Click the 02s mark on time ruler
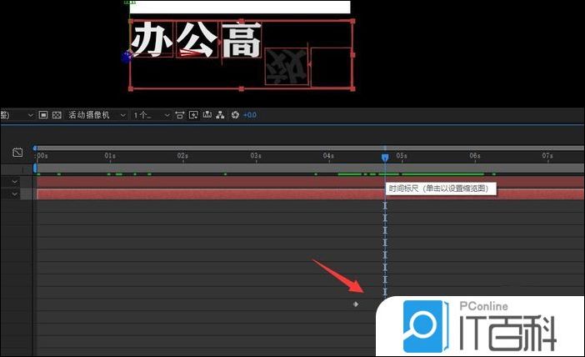This screenshot has height=357, width=585. tap(182, 156)
